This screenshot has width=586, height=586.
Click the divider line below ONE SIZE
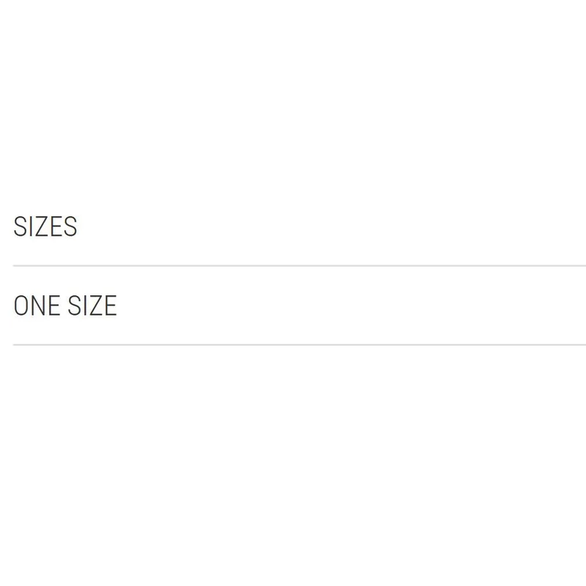[x=300, y=345]
